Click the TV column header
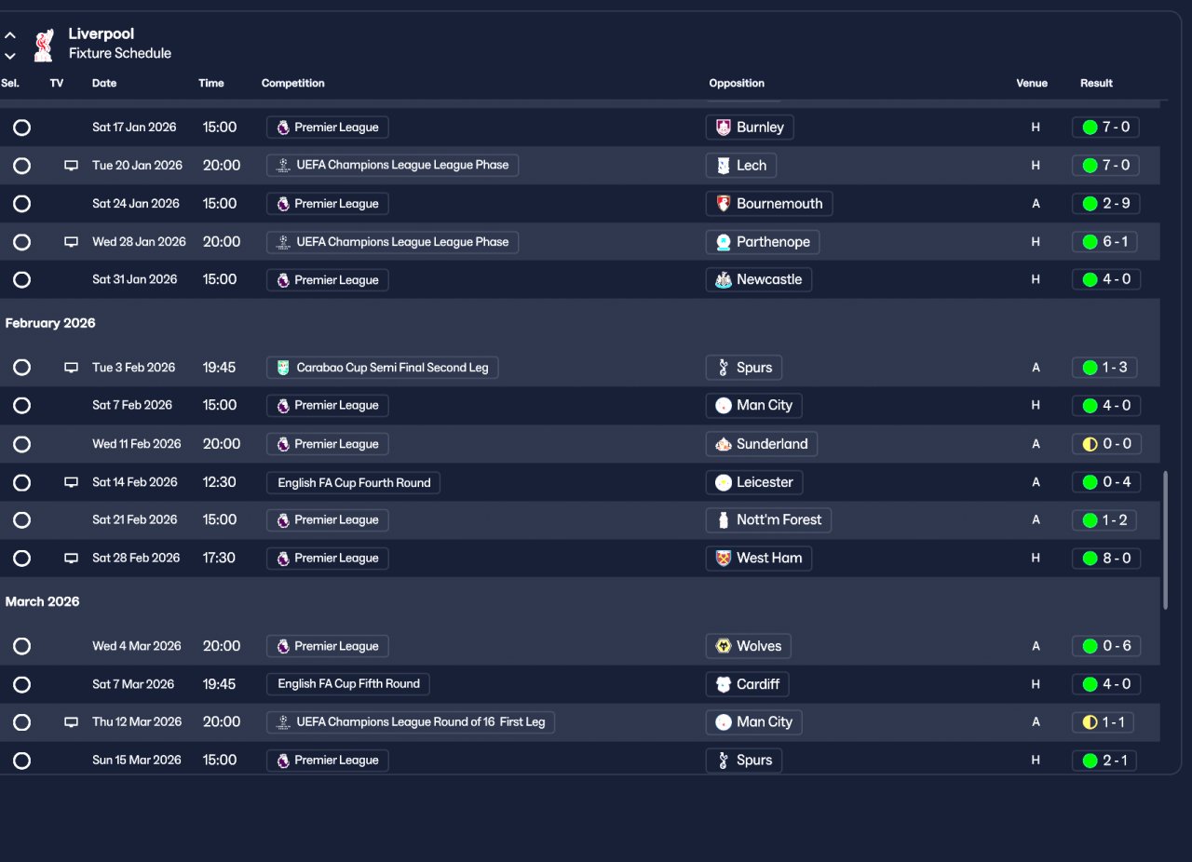Screen dimensions: 1192x862 pos(57,83)
